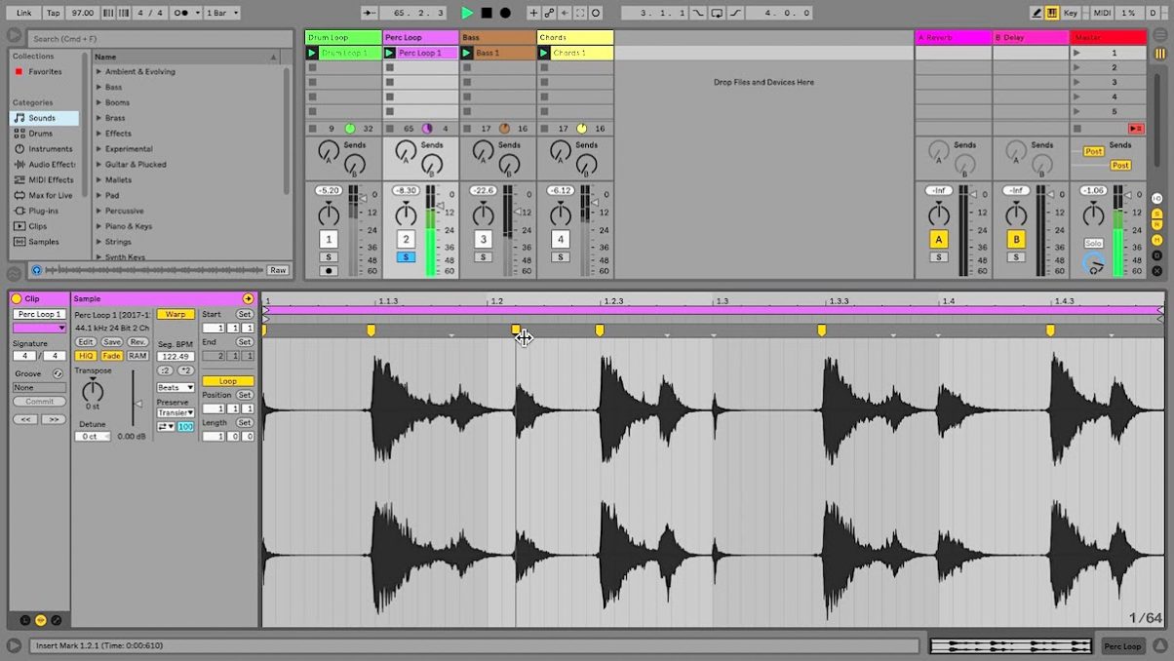Launch the Chords 1 clip
The image size is (1174, 661).
click(544, 53)
